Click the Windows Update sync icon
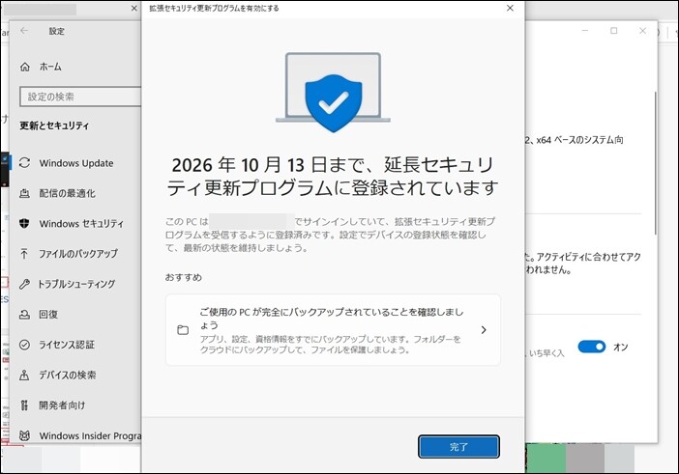This screenshot has width=679, height=474. (25, 163)
